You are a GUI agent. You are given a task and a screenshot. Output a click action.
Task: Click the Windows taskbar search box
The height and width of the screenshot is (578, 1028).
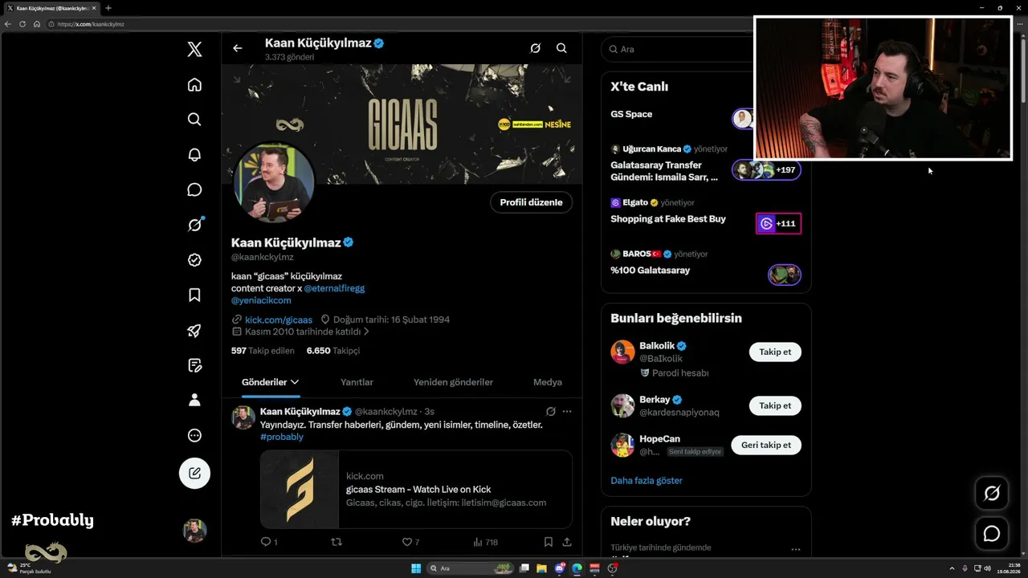(x=471, y=568)
